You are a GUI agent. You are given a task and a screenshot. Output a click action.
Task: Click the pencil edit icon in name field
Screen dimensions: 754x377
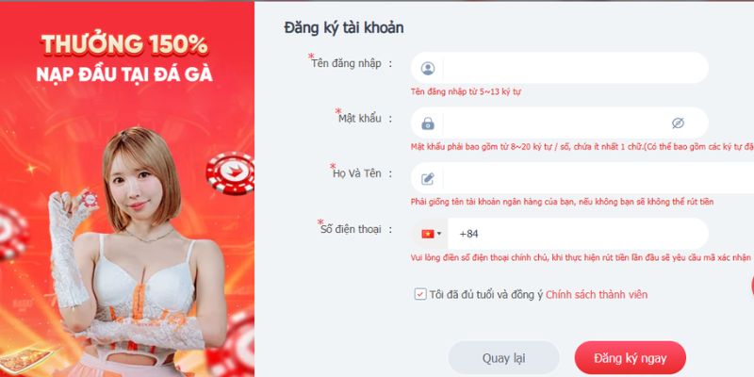click(428, 179)
